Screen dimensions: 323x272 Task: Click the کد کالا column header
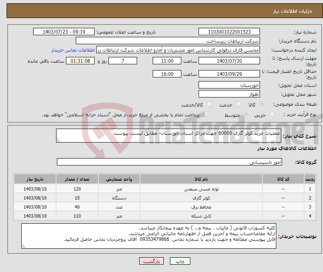pos(283,179)
